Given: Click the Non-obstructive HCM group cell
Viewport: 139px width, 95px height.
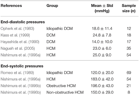Looking at the screenshot, I should 65,92.
